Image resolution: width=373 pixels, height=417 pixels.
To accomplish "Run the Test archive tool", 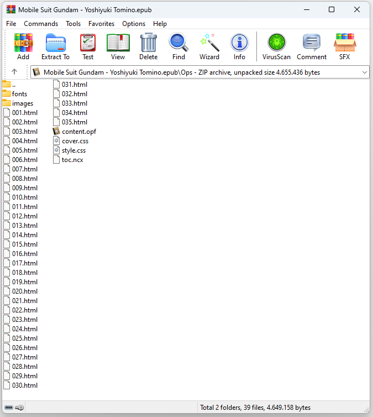I will pos(88,43).
